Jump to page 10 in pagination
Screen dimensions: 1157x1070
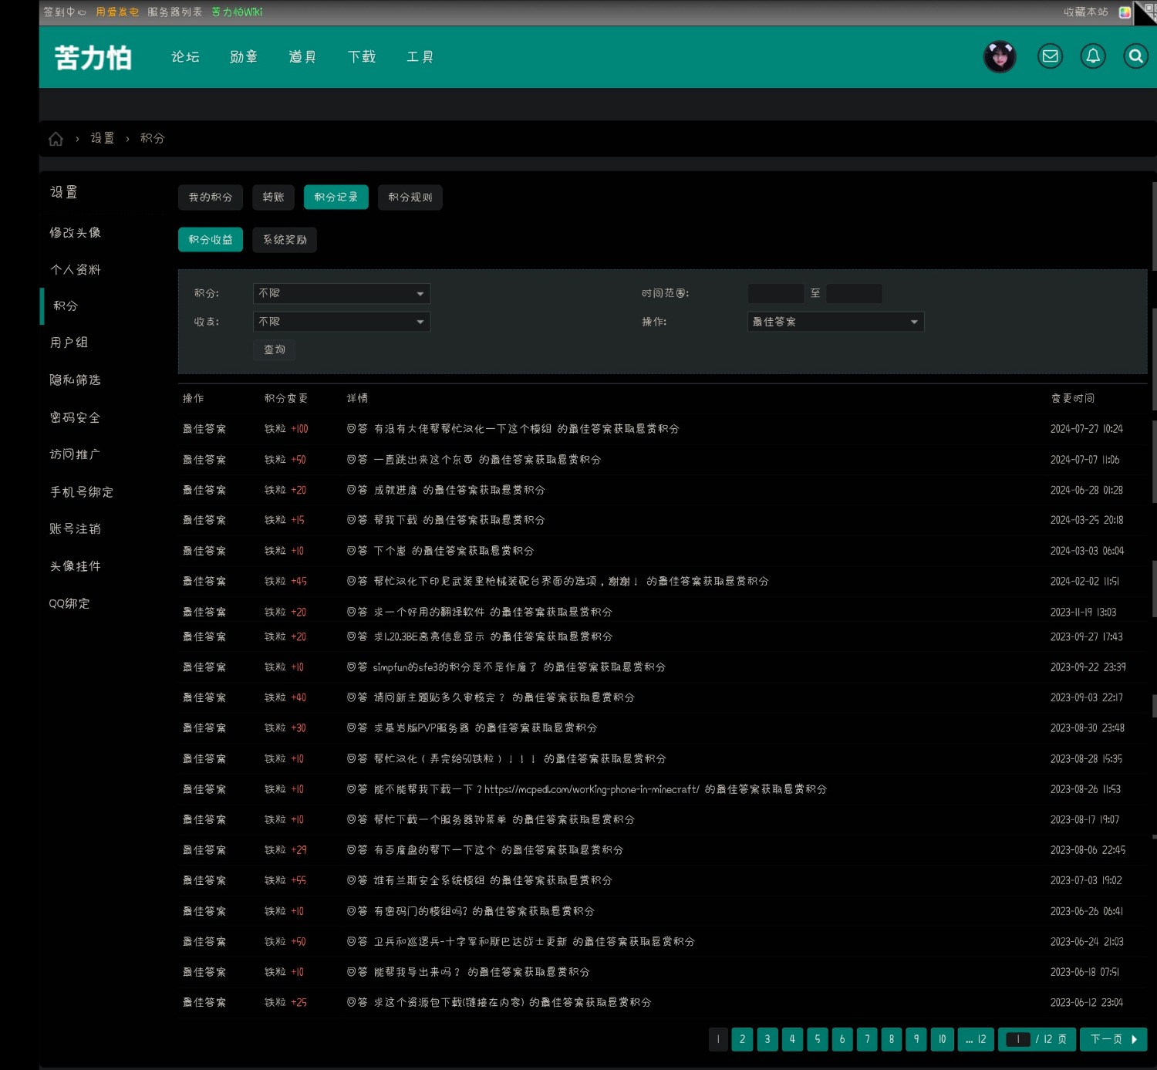(942, 1039)
